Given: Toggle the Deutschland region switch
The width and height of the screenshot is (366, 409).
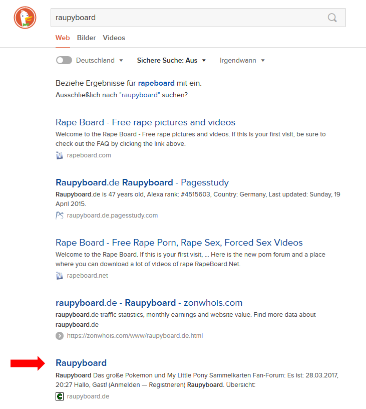Looking at the screenshot, I should tap(64, 60).
